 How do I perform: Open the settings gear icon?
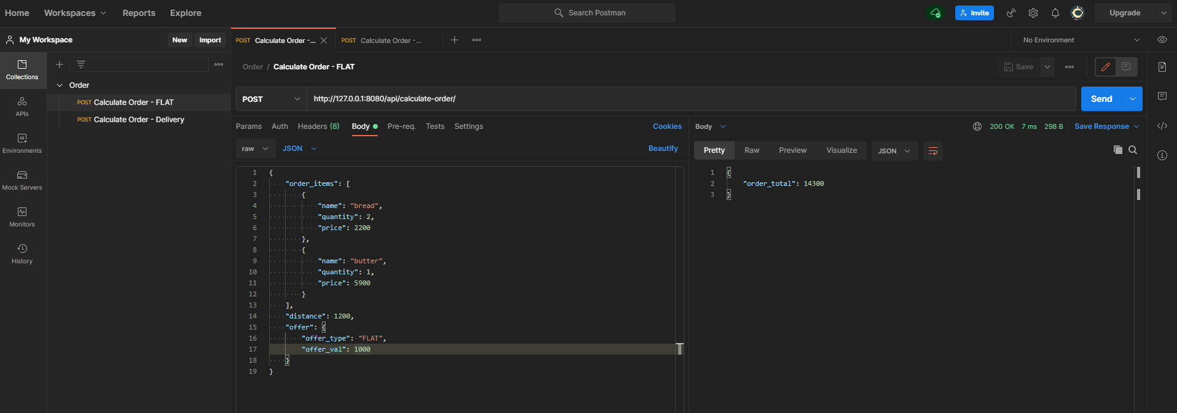pos(1033,13)
